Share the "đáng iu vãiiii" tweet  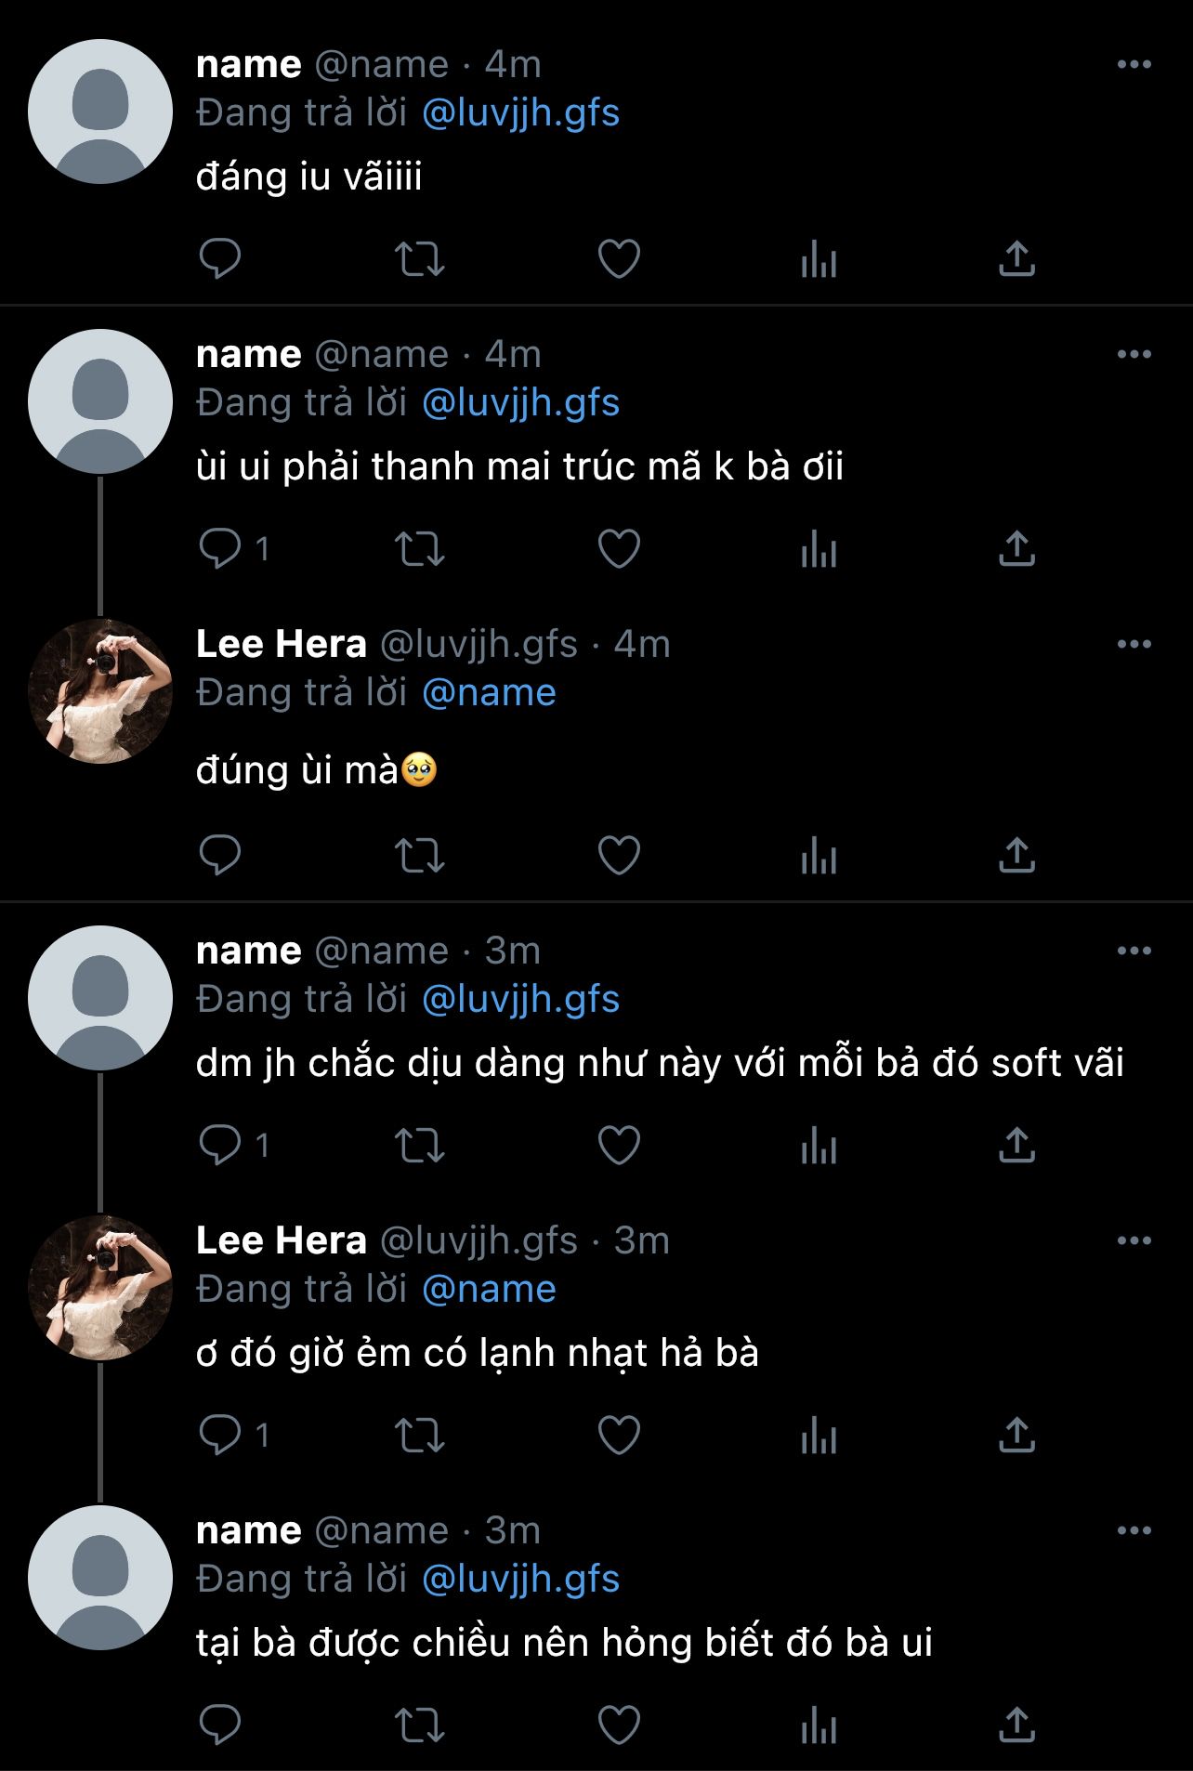pyautogui.click(x=1016, y=258)
